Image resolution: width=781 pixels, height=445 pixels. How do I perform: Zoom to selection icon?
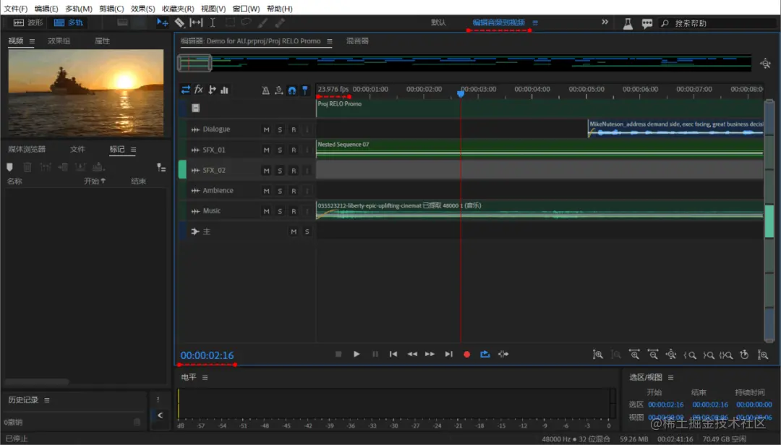tap(726, 355)
